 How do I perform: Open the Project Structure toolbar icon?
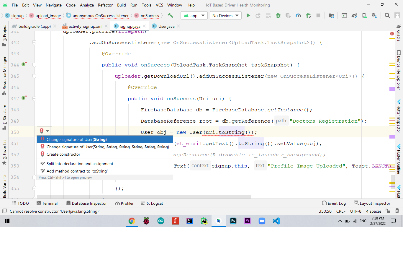(331, 15)
